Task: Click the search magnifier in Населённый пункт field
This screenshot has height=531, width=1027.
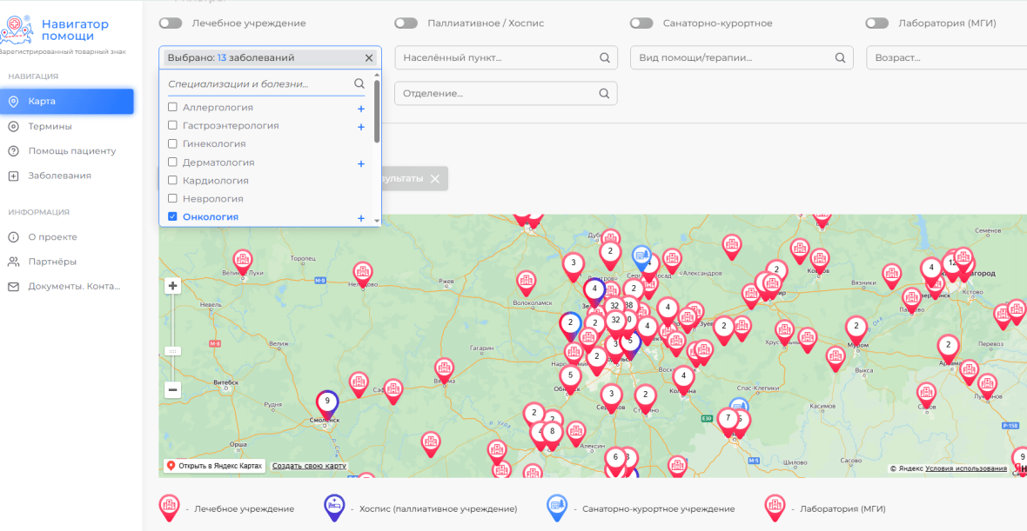Action: [605, 57]
